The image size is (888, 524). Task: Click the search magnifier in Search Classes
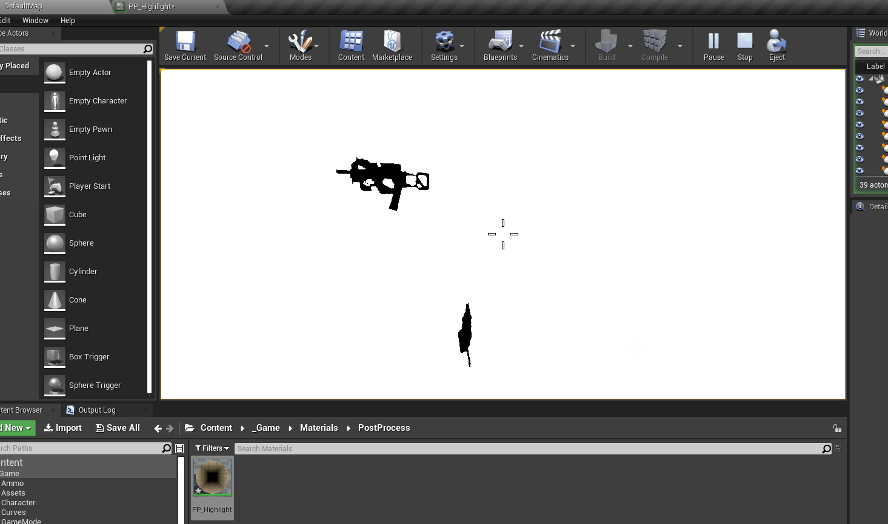click(147, 49)
